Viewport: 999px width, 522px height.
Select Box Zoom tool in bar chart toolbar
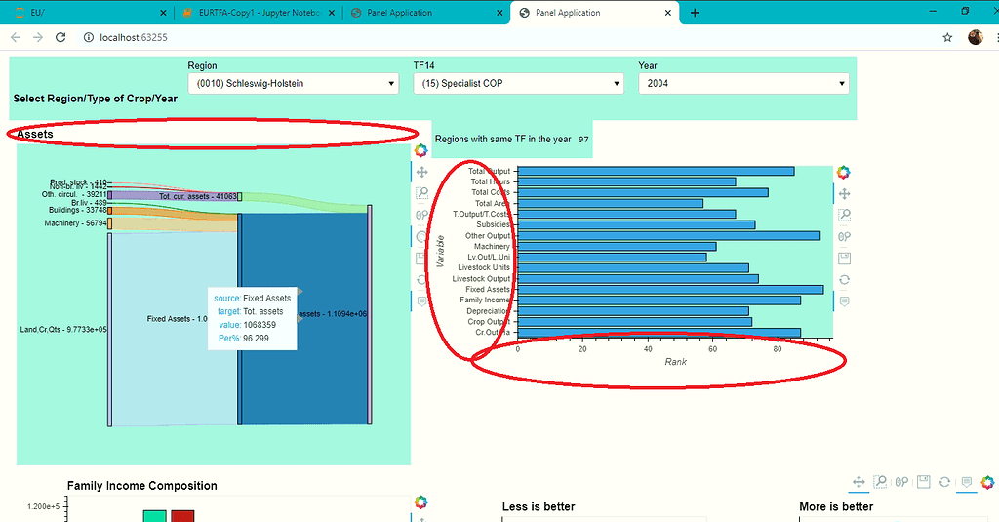pos(844,215)
